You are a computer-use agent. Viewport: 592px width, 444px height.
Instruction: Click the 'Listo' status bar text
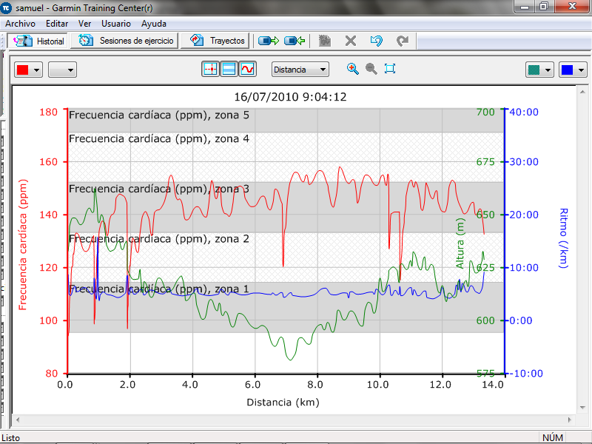pos(10,438)
